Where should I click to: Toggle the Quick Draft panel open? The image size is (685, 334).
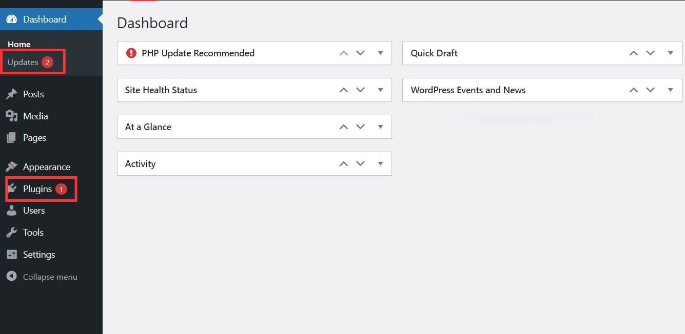670,53
